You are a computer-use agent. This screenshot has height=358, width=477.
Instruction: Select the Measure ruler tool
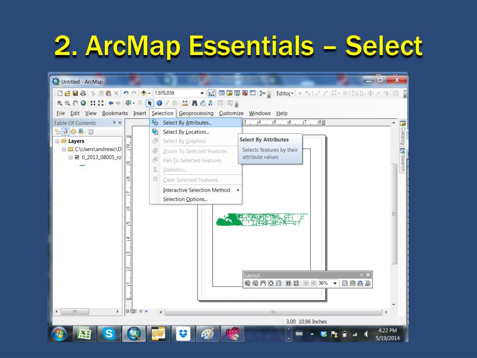(x=184, y=103)
